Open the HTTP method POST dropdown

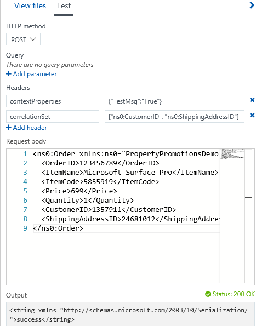pos(23,39)
